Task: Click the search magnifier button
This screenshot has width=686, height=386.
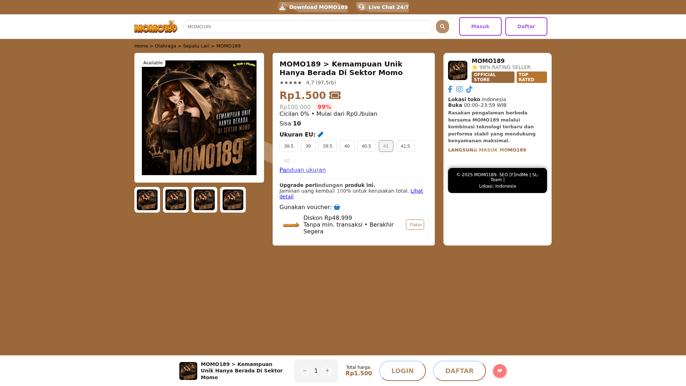Action: (x=442, y=26)
